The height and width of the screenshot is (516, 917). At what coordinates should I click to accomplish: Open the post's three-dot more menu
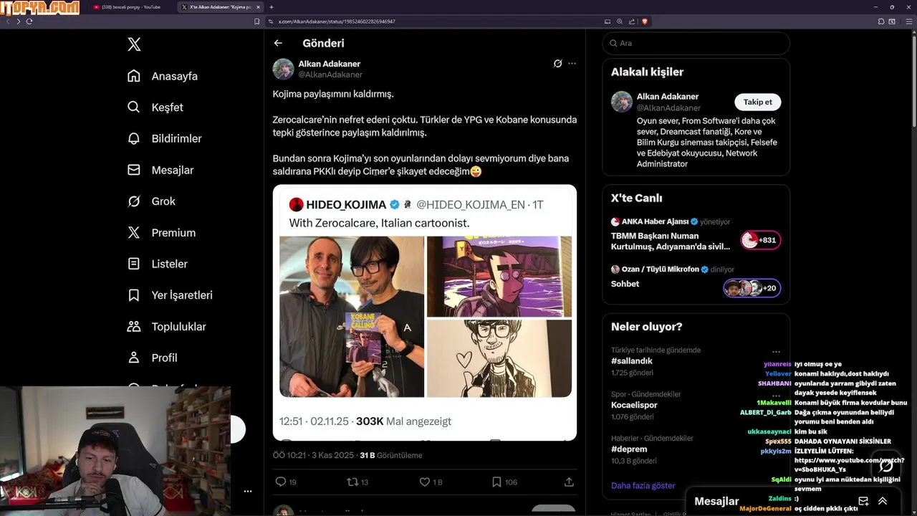coord(572,63)
